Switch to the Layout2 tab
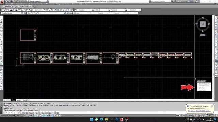 click(25, 100)
